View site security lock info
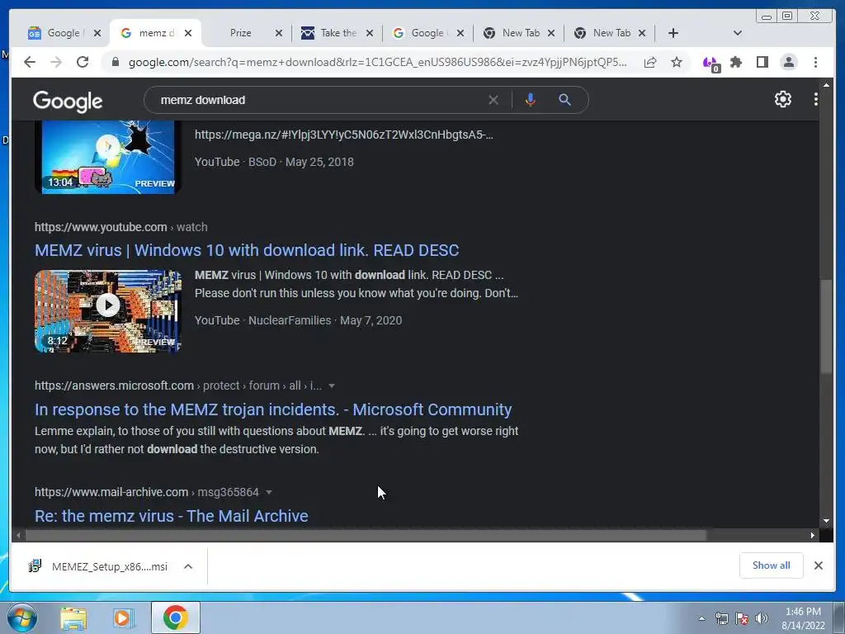This screenshot has width=845, height=634. pyautogui.click(x=115, y=63)
